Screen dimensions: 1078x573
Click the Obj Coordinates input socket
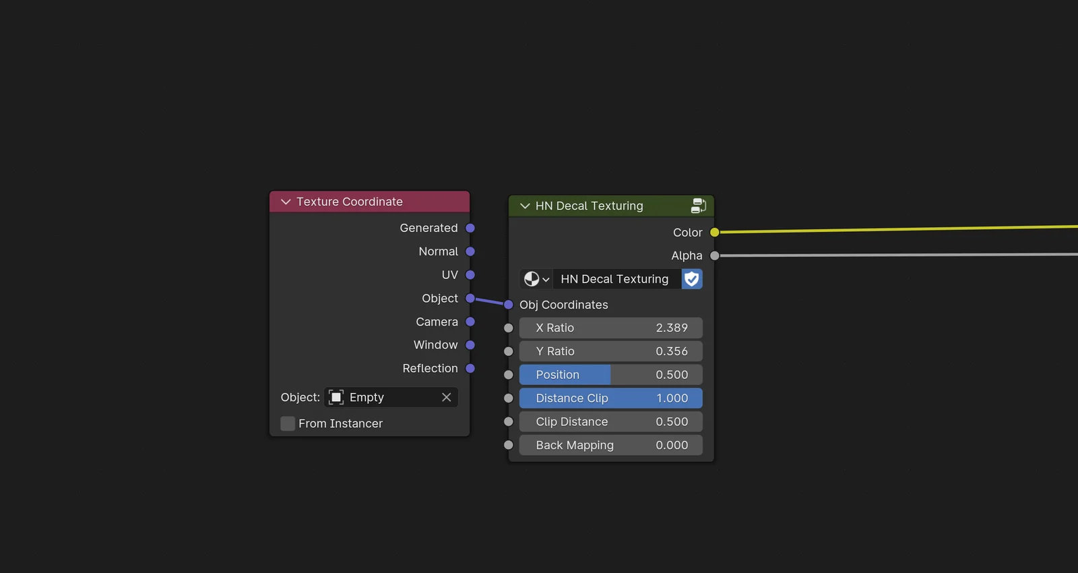pos(509,305)
